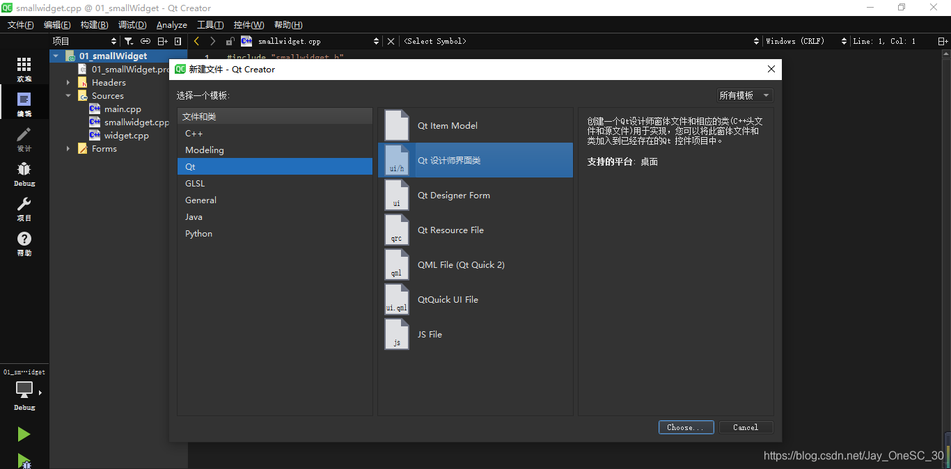Image resolution: width=951 pixels, height=469 pixels.
Task: Open the 构建(B) menu
Action: [x=94, y=24]
